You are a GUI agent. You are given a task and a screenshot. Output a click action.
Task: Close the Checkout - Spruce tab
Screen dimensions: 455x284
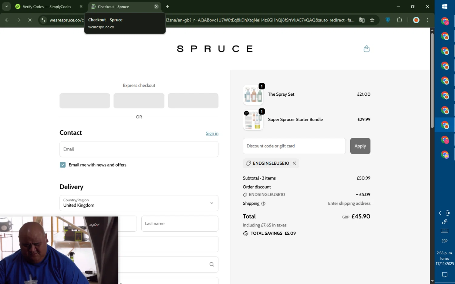click(x=156, y=7)
